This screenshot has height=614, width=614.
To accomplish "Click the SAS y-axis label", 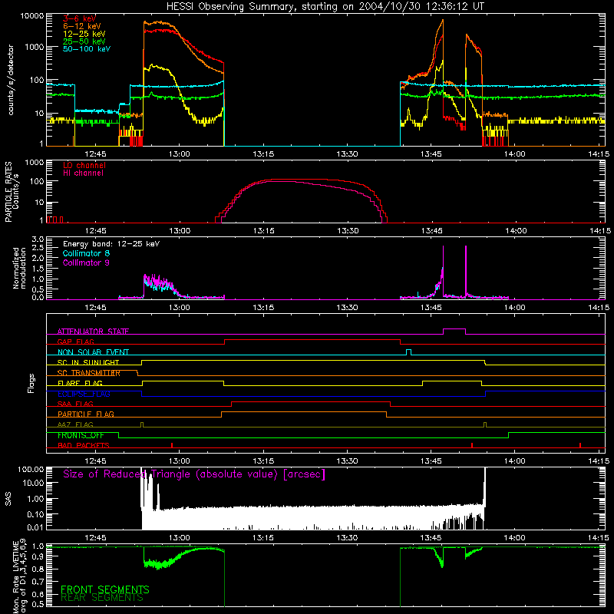I will click(8, 499).
